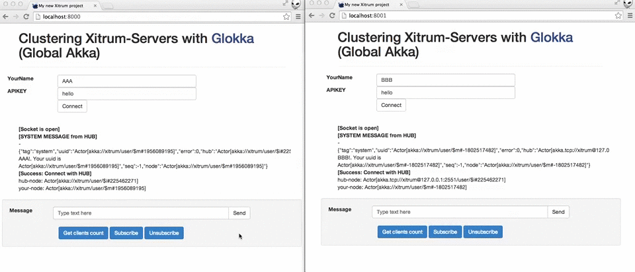Open Chrome menu in localhost:8001 window

pyautogui.click(x=630, y=16)
